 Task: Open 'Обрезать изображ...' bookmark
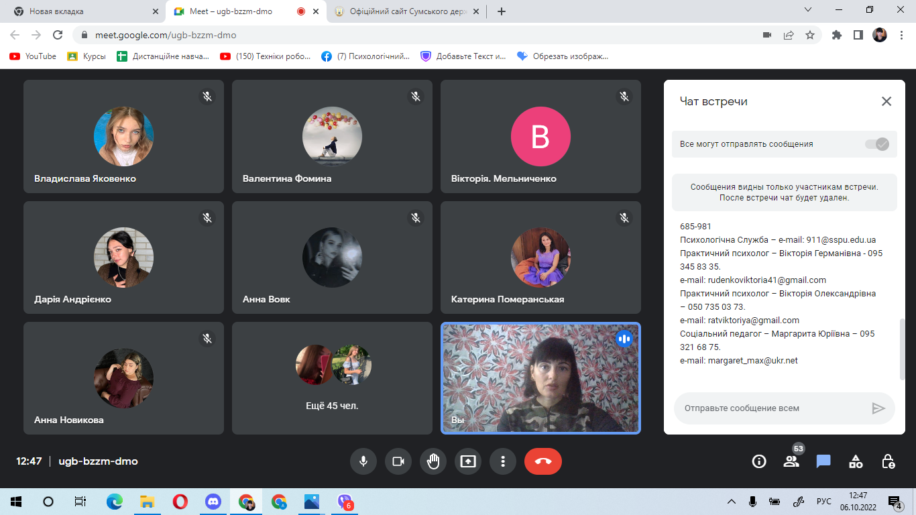pyautogui.click(x=563, y=56)
